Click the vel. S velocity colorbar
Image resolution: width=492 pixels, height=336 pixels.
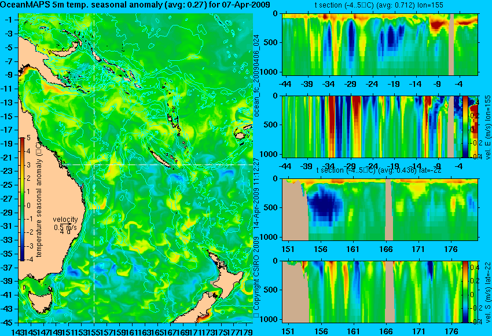(465, 292)
